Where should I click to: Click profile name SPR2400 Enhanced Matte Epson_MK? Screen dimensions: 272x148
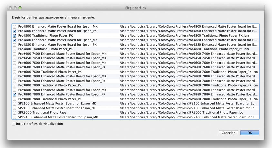click(x=58, y=117)
